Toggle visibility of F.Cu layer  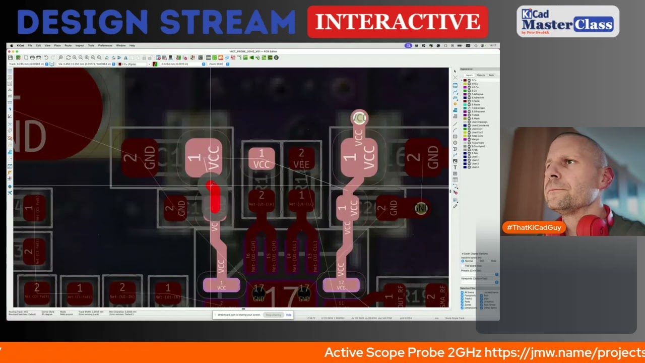pos(469,80)
